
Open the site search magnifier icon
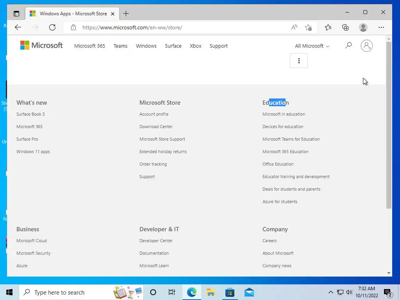pyautogui.click(x=348, y=46)
